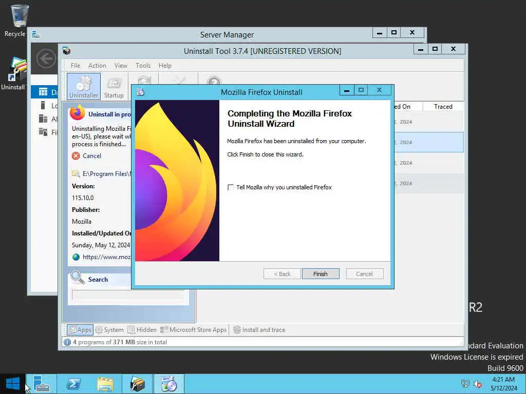This screenshot has width=526, height=394.
Task: Open the Windows Start button
Action: [x=13, y=384]
